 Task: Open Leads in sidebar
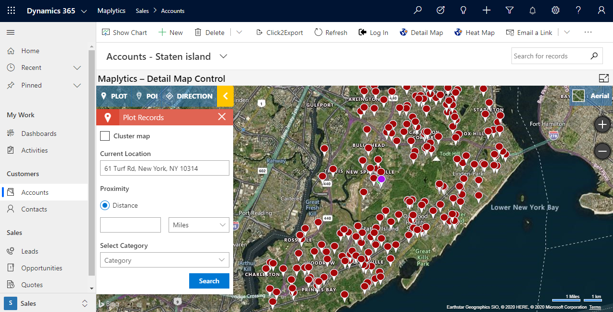click(30, 251)
